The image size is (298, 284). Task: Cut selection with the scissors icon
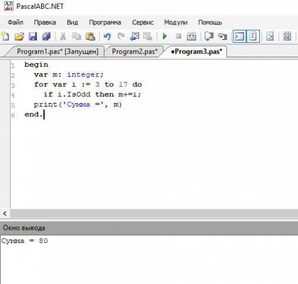[63, 36]
